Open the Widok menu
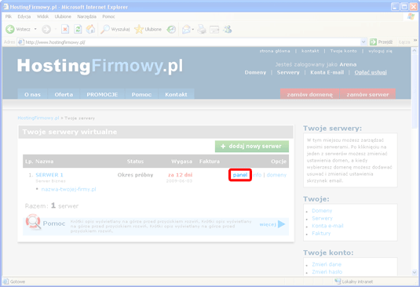The width and height of the screenshot is (420, 287). [x=42, y=16]
